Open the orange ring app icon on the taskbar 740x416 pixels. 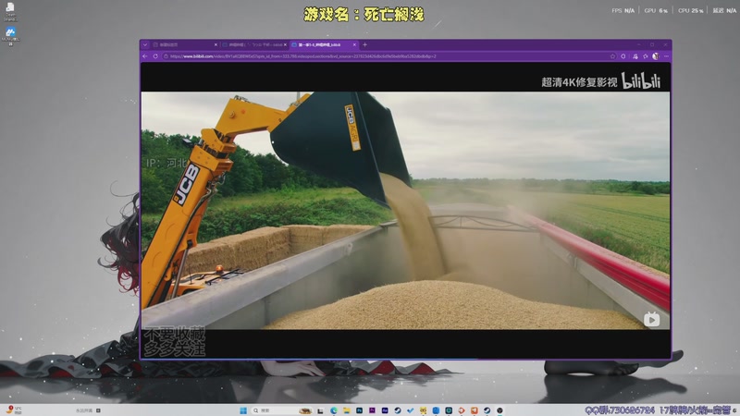tap(461, 410)
